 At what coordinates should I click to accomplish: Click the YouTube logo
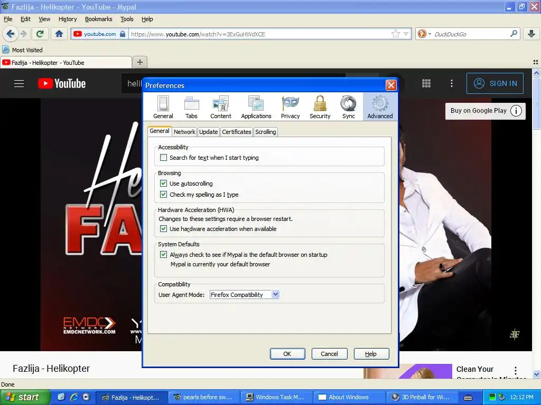(62, 83)
